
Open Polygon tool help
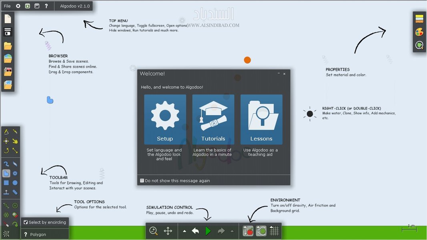pos(26,234)
